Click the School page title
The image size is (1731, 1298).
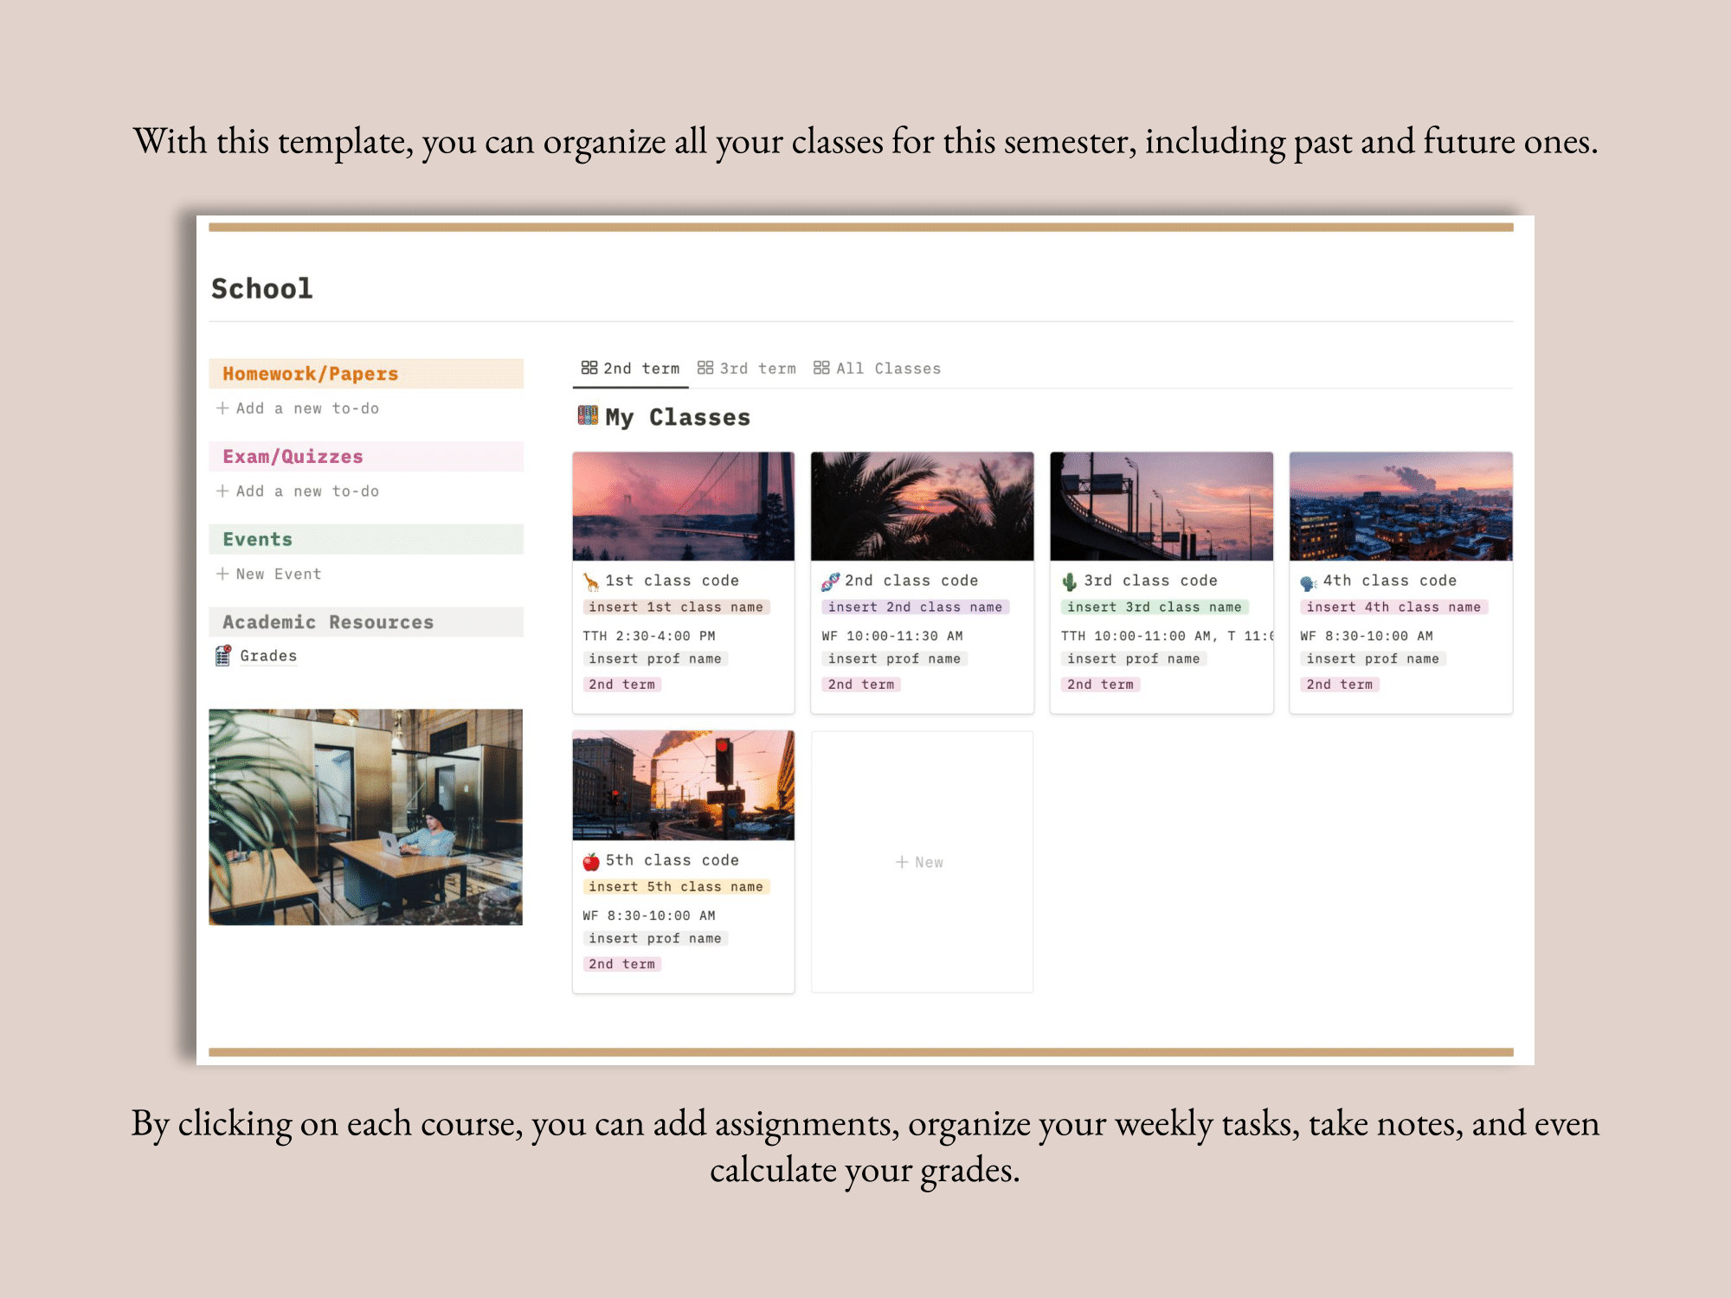click(x=261, y=288)
